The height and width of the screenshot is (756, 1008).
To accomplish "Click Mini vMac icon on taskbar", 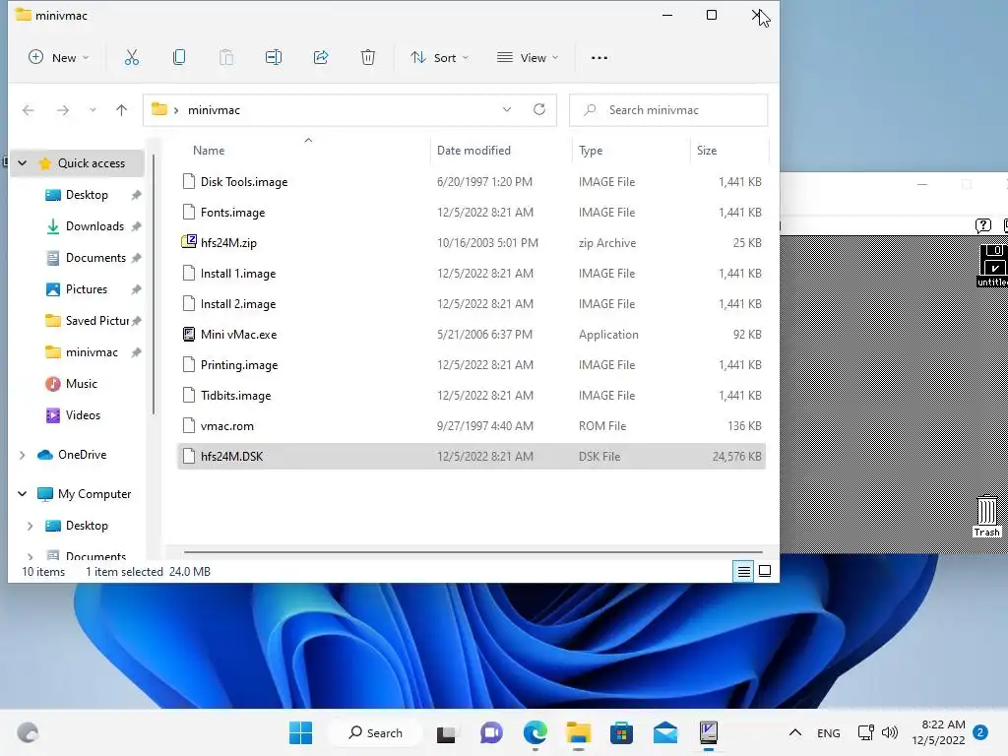I will point(709,732).
